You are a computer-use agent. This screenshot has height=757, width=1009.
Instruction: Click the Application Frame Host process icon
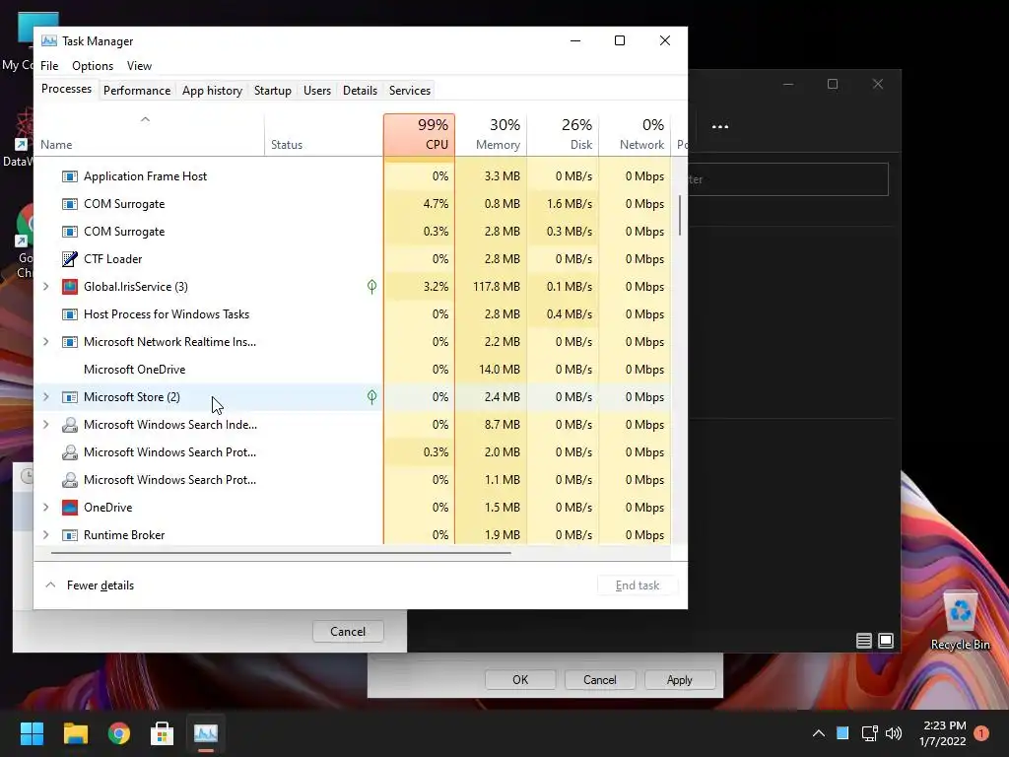pyautogui.click(x=70, y=176)
